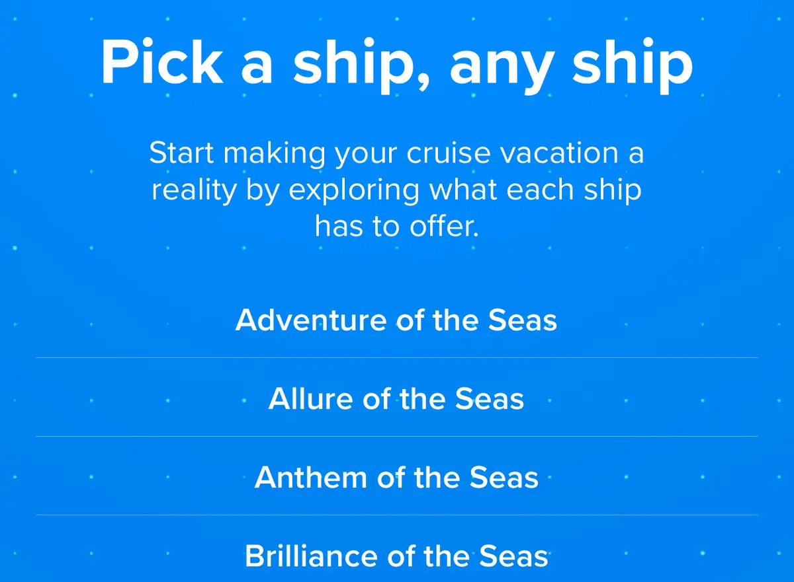Click the word 'Allure' in the second ship link
The height and width of the screenshot is (582, 794).
[x=311, y=398]
